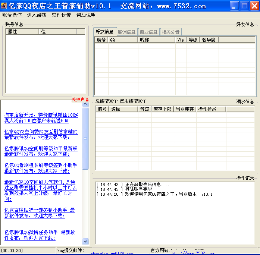Click the 值 column header
This screenshot has width=260, height=255.
click(58, 31)
